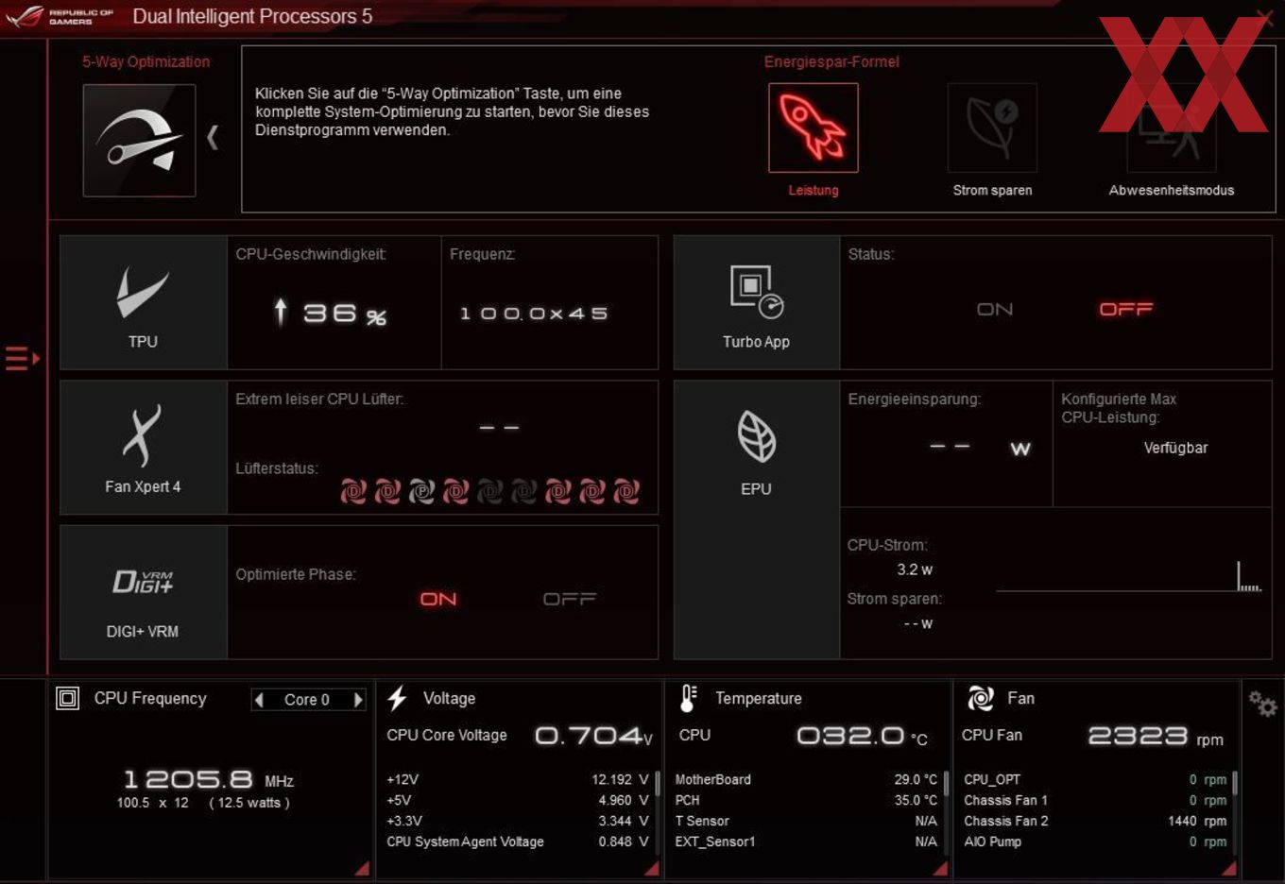Click the Voltage lightning bolt icon
The image size is (1285, 884).
point(397,698)
